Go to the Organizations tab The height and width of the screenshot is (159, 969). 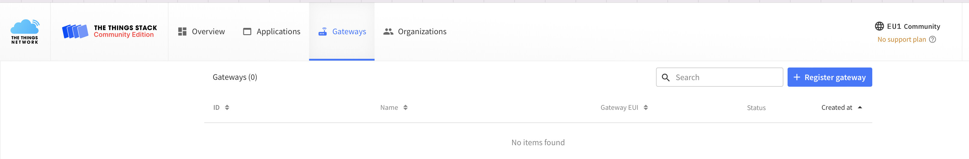point(415,31)
